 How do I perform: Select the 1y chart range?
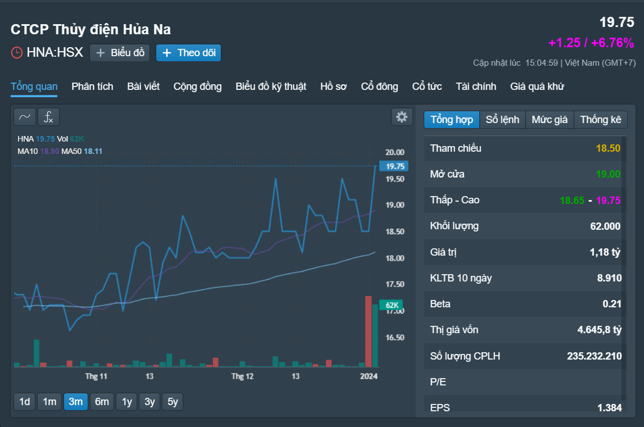tap(127, 402)
